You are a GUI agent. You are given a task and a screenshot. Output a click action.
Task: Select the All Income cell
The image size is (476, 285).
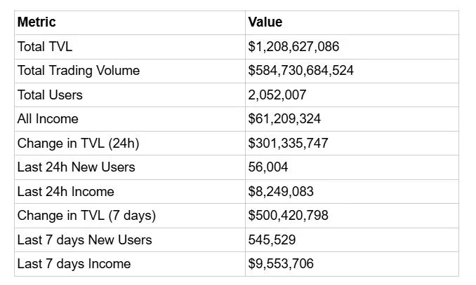click(48, 119)
